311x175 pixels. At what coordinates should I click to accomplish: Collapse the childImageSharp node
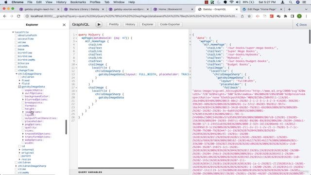pos(17,74)
